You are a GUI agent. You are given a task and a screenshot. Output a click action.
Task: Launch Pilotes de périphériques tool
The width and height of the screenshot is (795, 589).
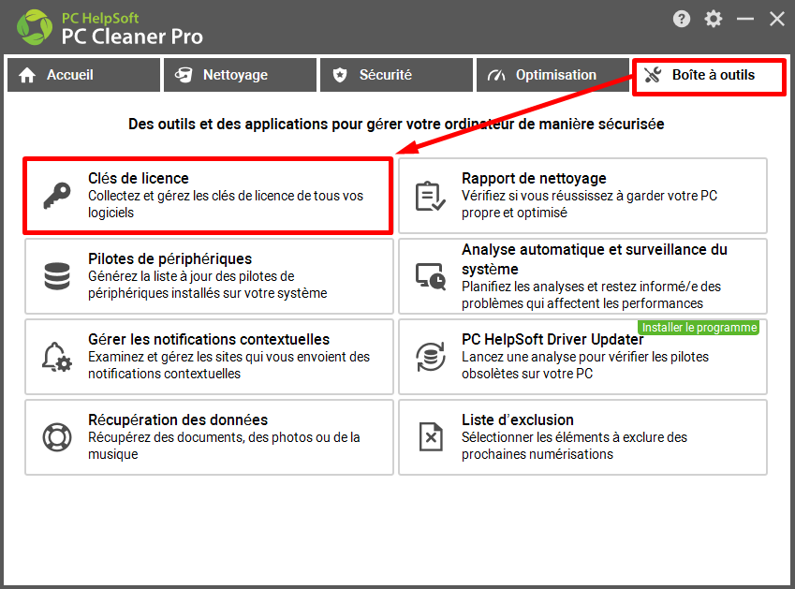tap(209, 276)
